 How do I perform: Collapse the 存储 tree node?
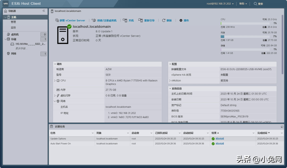click(x=6, y=39)
